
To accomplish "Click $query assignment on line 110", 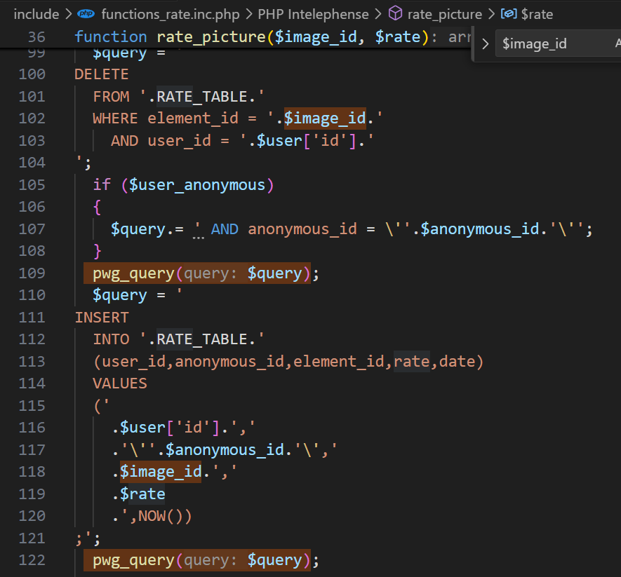I will [119, 296].
